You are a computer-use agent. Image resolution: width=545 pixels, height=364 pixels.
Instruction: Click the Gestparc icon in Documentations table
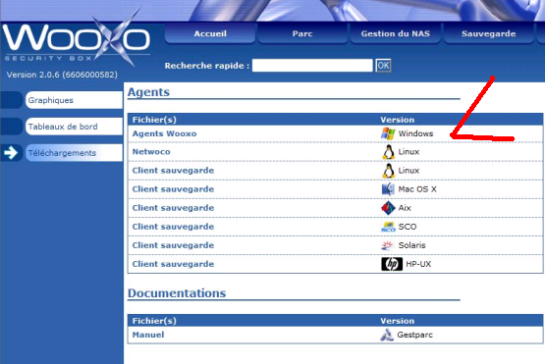387,335
